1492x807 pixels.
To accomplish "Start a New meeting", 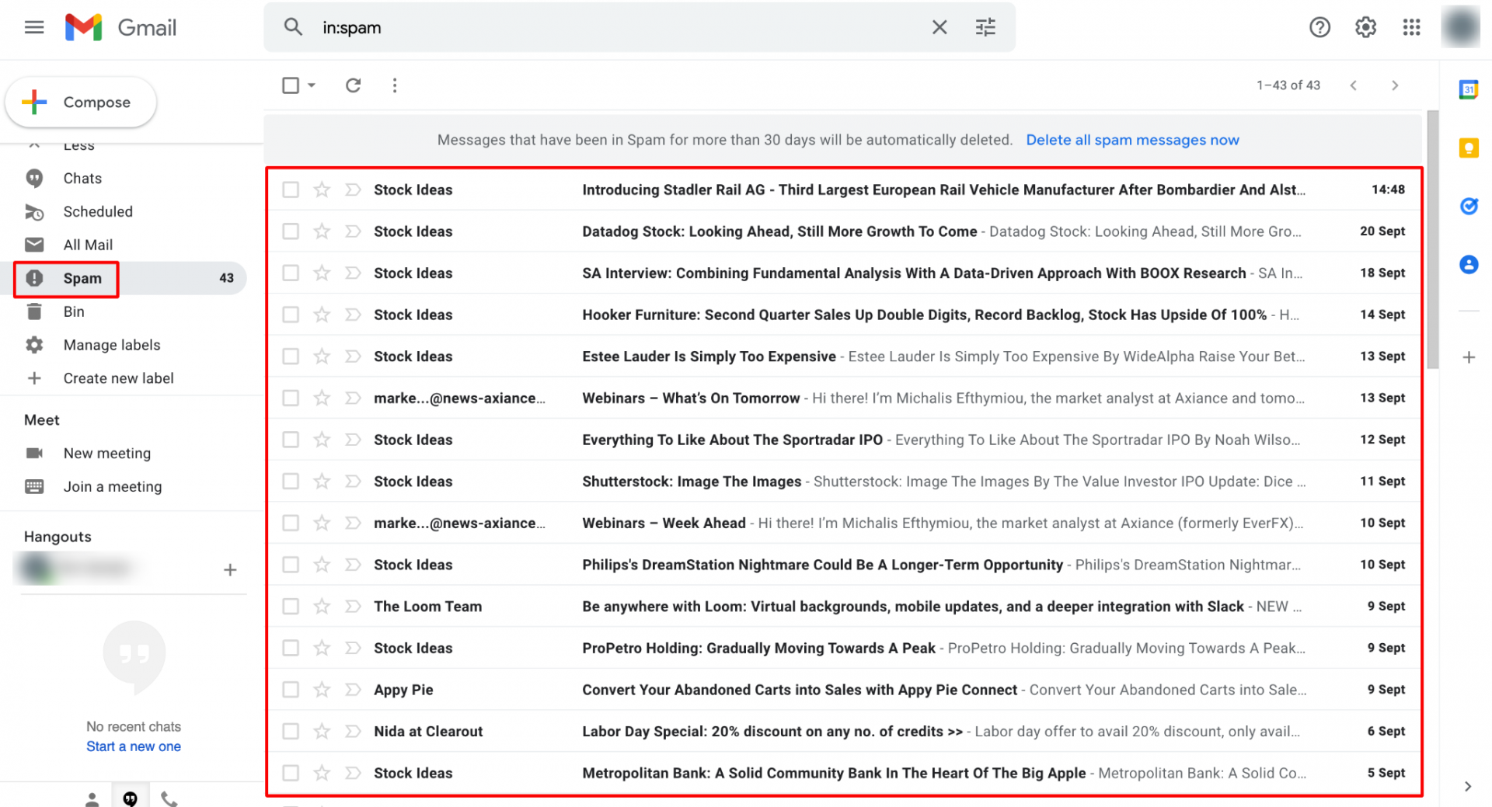I will coord(107,454).
